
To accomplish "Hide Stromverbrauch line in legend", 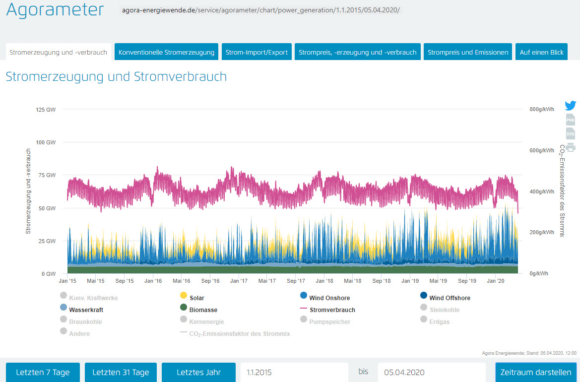I will coord(332,310).
